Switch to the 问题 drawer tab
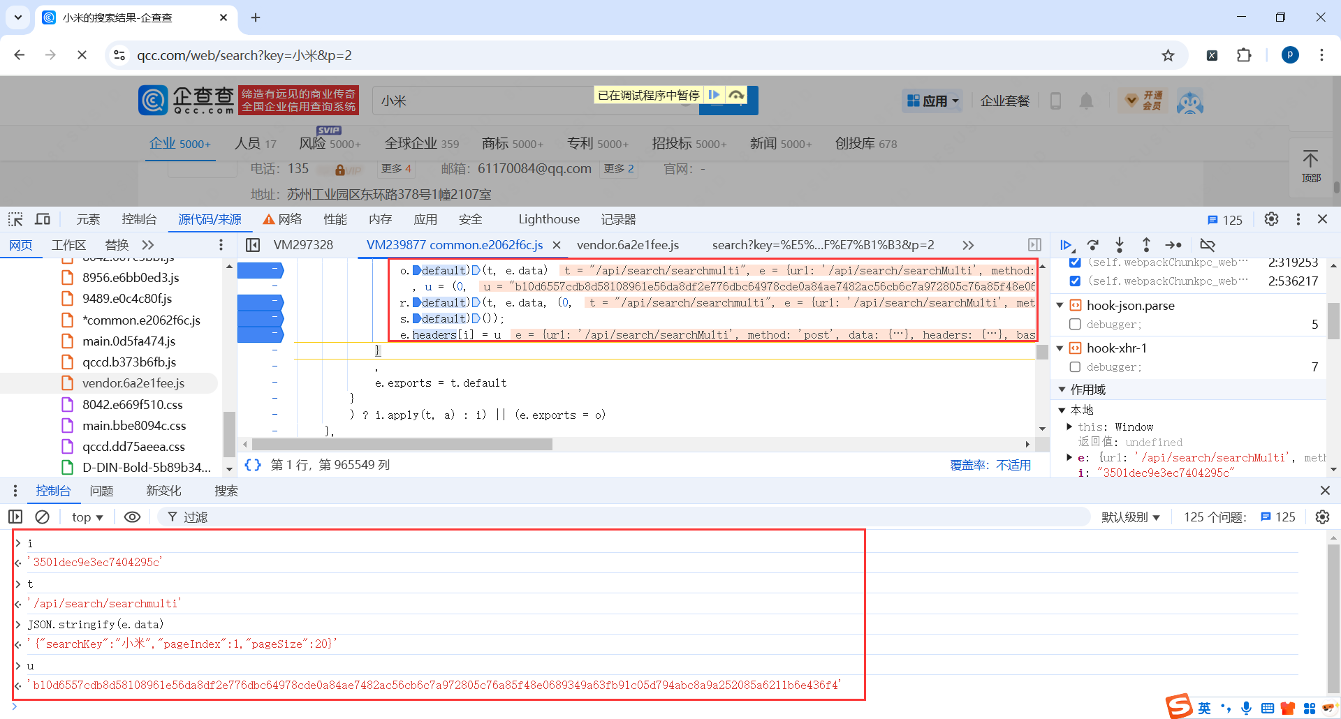1341x719 pixels. [x=101, y=491]
